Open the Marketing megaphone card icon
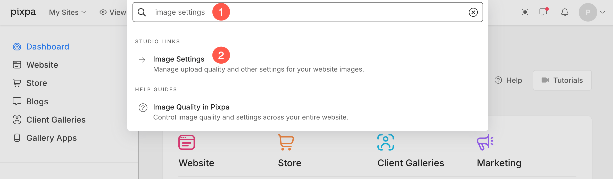Screen dimensions: 613x179 [x=485, y=142]
